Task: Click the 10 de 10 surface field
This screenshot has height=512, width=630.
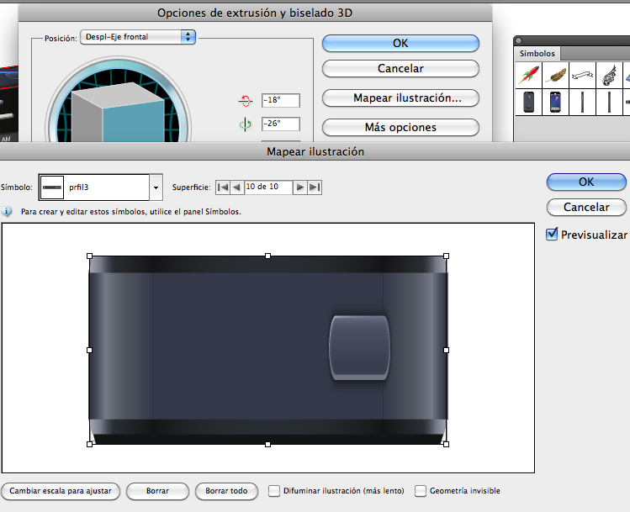Action: point(268,187)
